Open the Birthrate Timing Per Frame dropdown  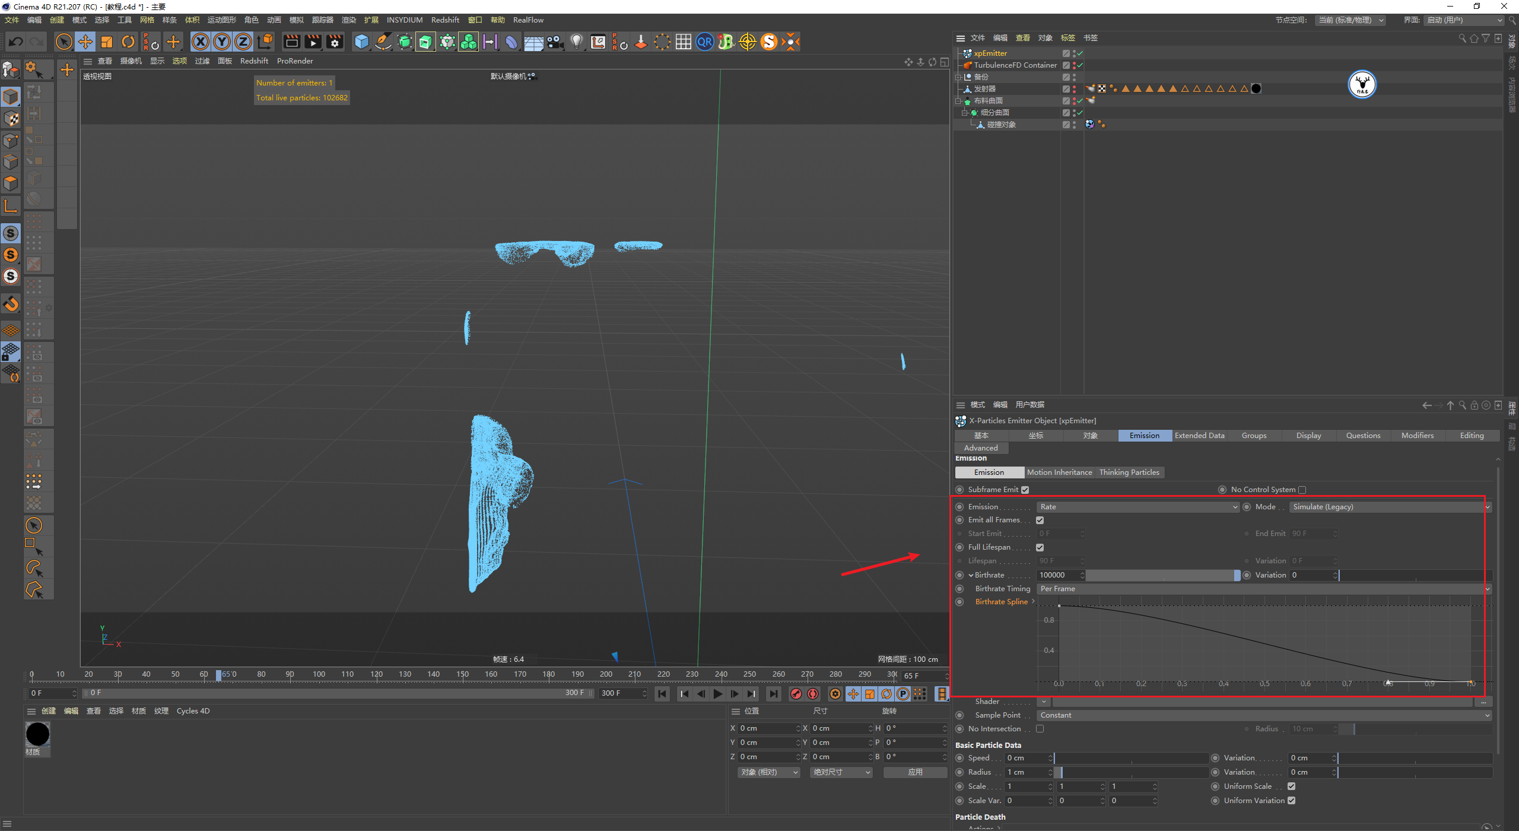(1264, 589)
